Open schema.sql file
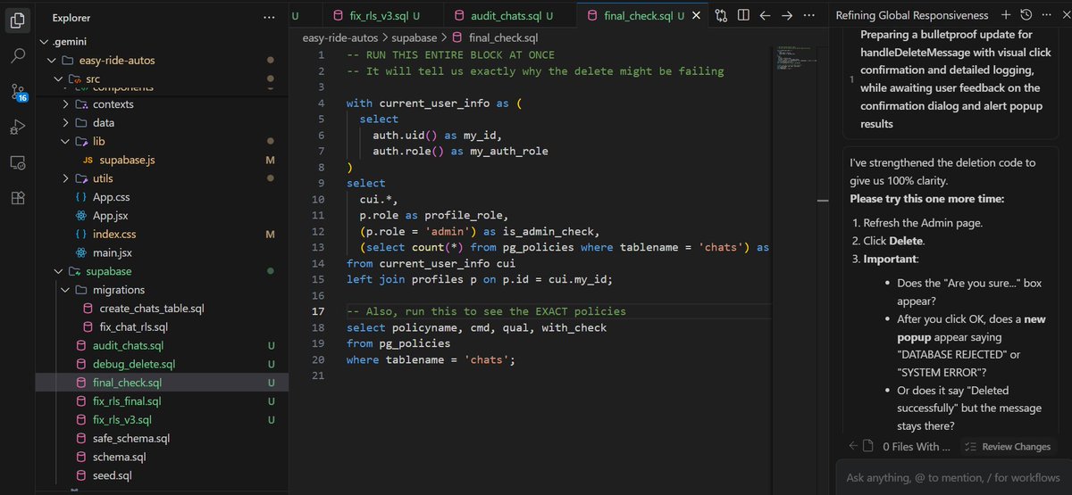 119,457
